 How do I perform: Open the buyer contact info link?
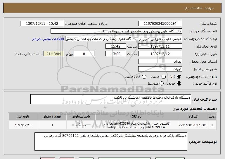[48, 39]
